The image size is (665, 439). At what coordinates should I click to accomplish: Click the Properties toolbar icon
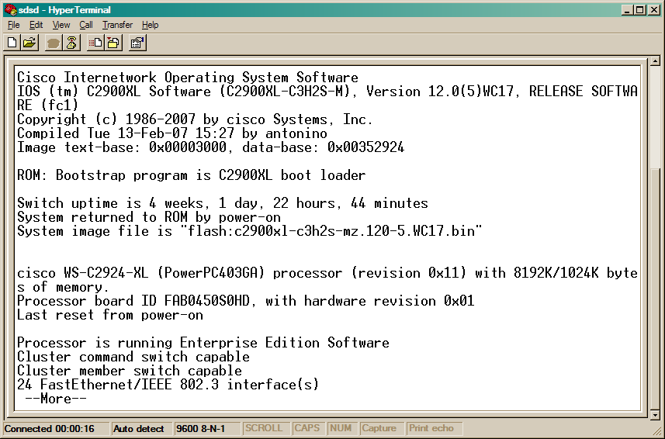pos(138,43)
